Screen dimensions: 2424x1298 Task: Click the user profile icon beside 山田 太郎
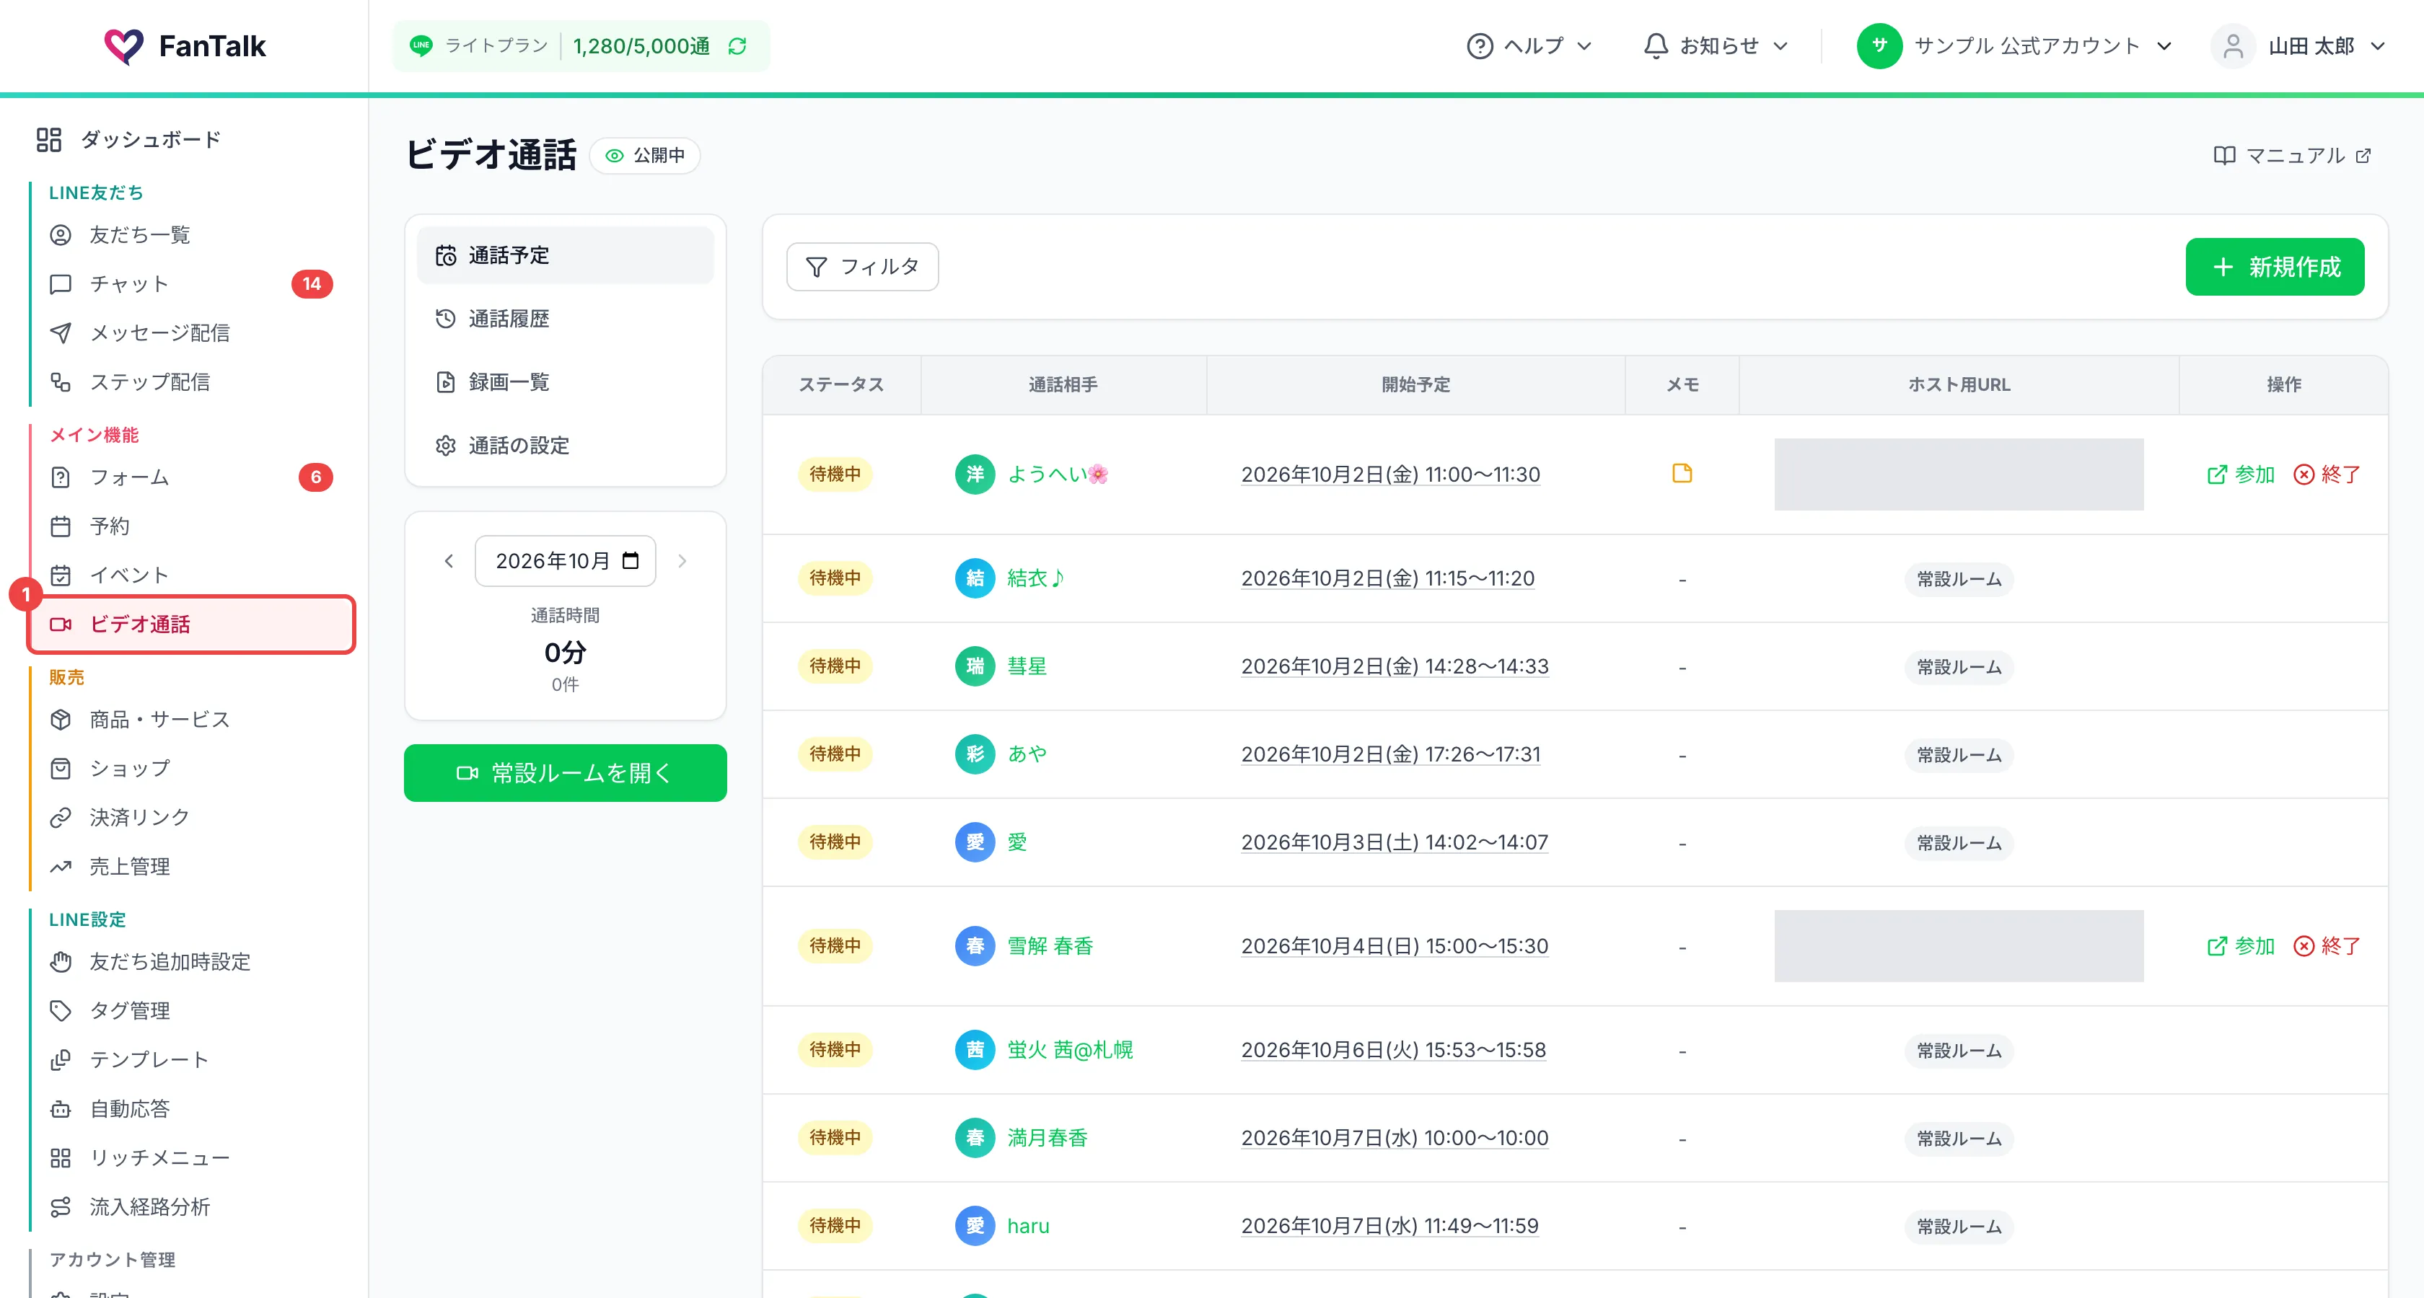click(2232, 46)
